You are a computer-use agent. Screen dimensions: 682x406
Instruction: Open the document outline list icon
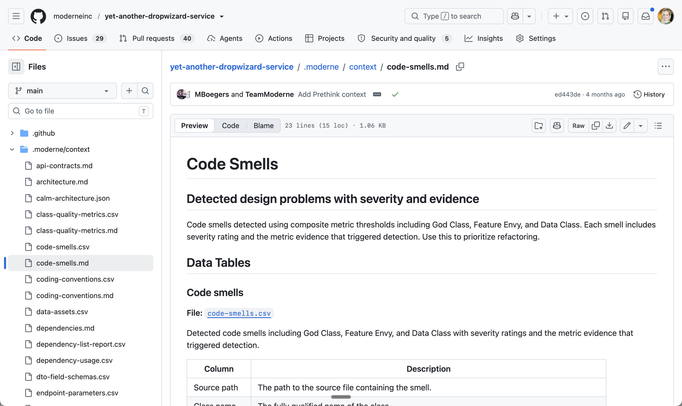coord(658,126)
